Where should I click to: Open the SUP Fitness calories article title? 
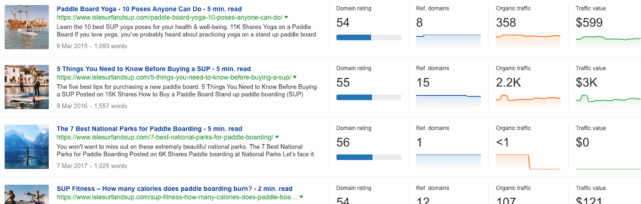point(174,188)
